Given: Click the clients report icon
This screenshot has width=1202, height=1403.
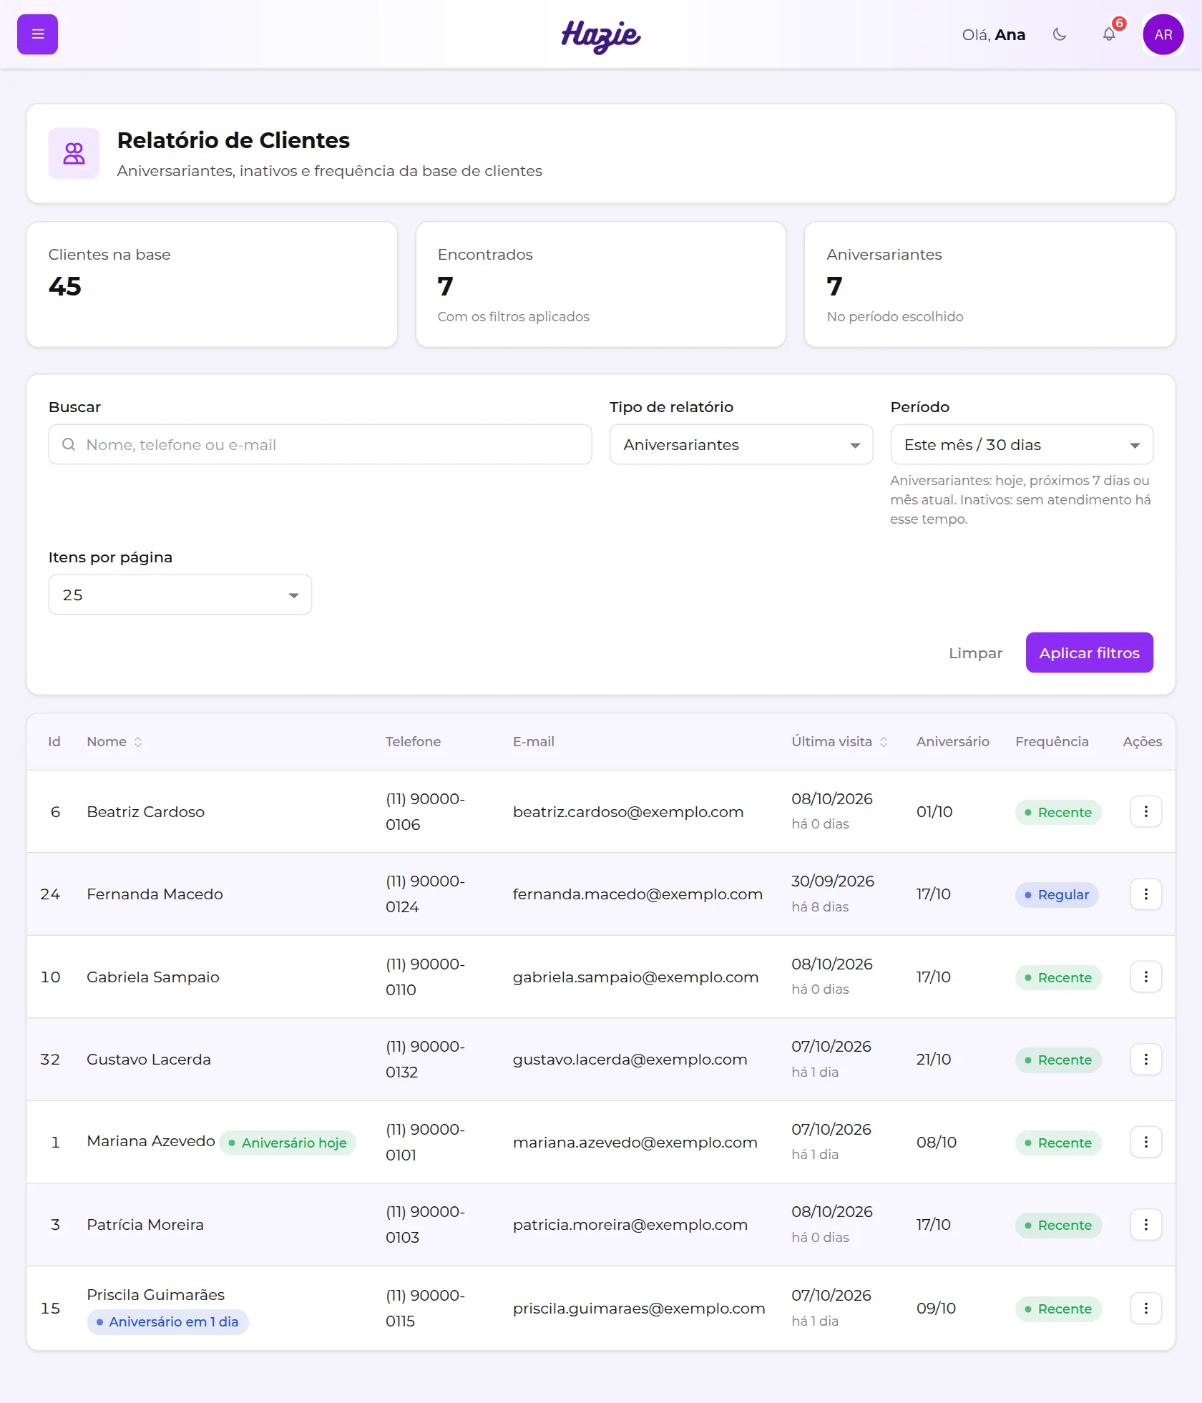Looking at the screenshot, I should (74, 153).
